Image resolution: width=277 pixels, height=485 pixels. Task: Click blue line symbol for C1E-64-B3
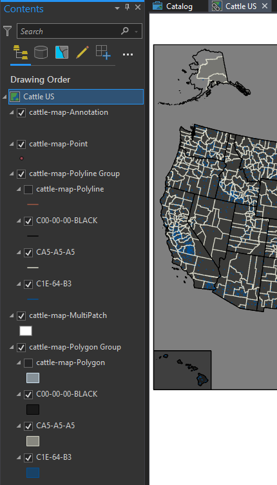pyautogui.click(x=33, y=299)
